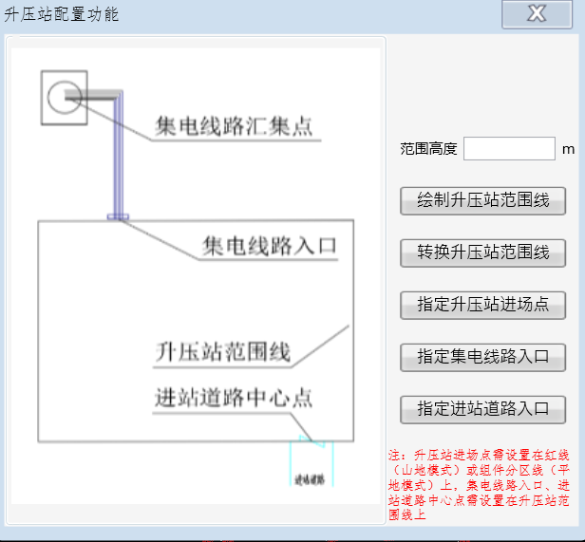The image size is (585, 542).
Task: Click the m unit label beside input
Action: click(568, 149)
